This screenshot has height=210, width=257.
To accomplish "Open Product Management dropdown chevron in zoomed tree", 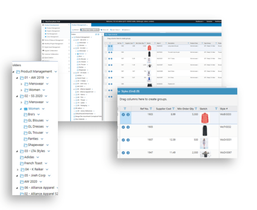I will tap(56, 72).
